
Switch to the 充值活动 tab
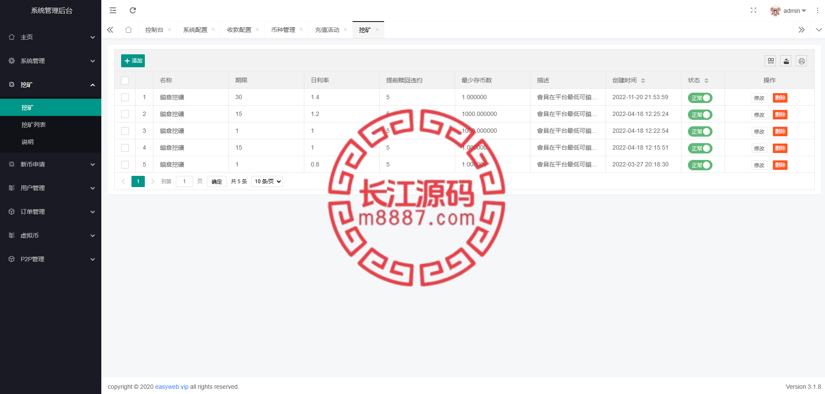(327, 30)
